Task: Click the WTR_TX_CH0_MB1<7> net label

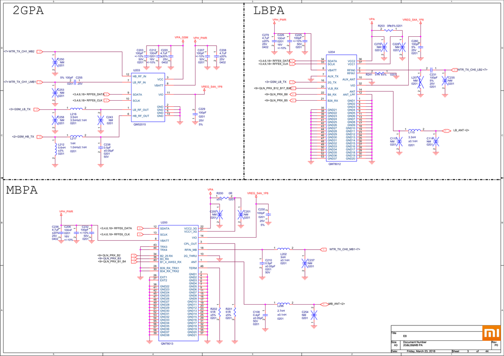Action: coord(345,249)
